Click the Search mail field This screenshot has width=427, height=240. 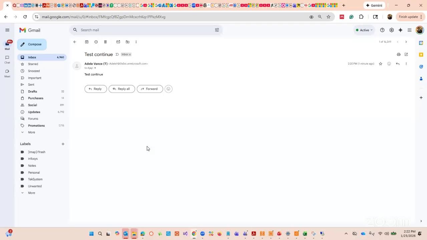click(146, 30)
